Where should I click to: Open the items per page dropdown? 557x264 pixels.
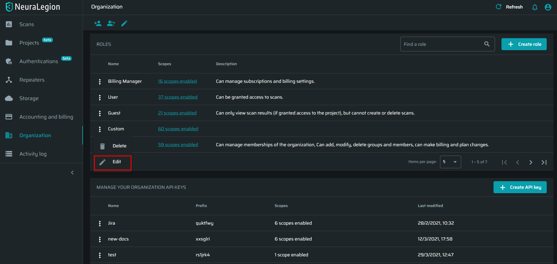coord(450,162)
